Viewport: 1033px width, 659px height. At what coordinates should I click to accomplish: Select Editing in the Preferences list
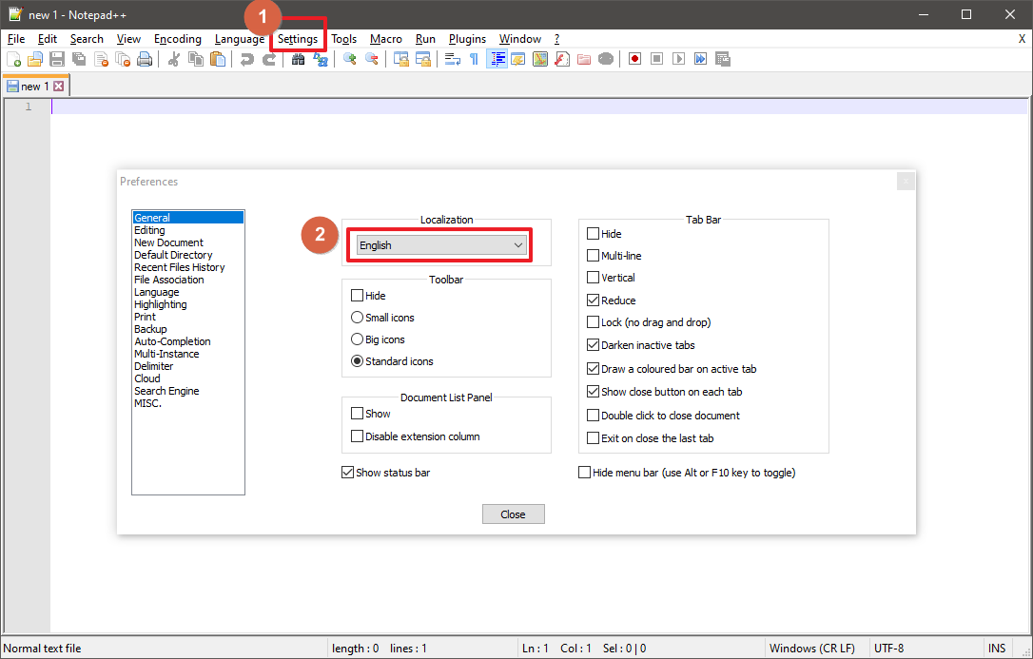149,230
